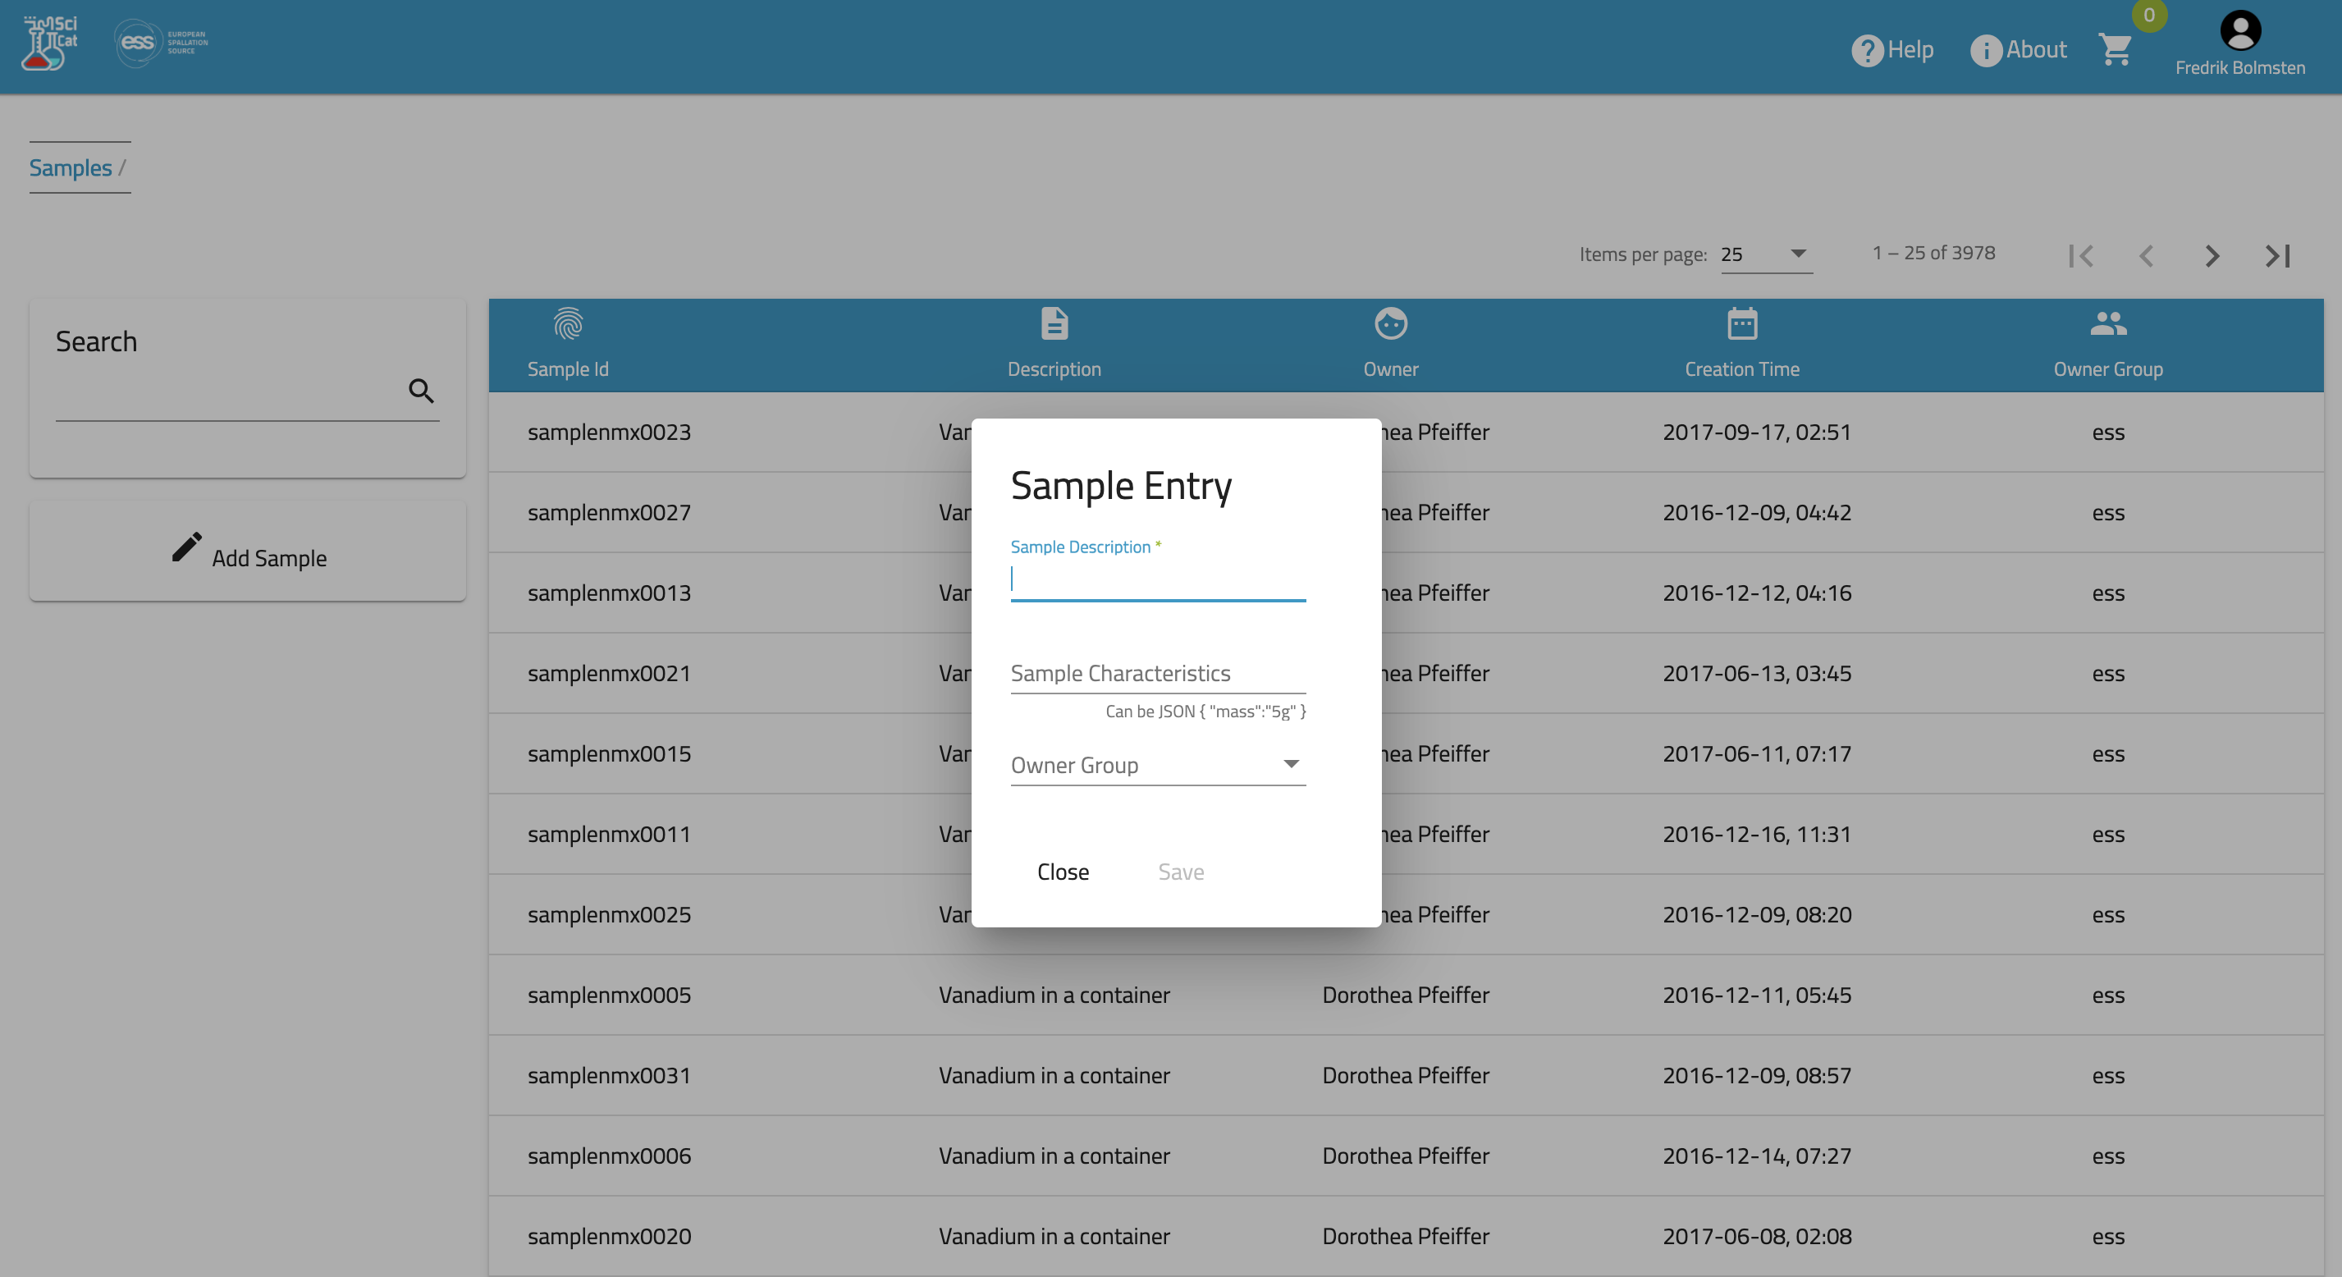Sort by Owner column header

click(1390, 369)
